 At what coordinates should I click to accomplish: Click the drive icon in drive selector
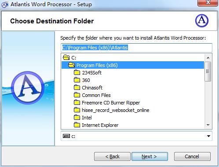point(66,136)
